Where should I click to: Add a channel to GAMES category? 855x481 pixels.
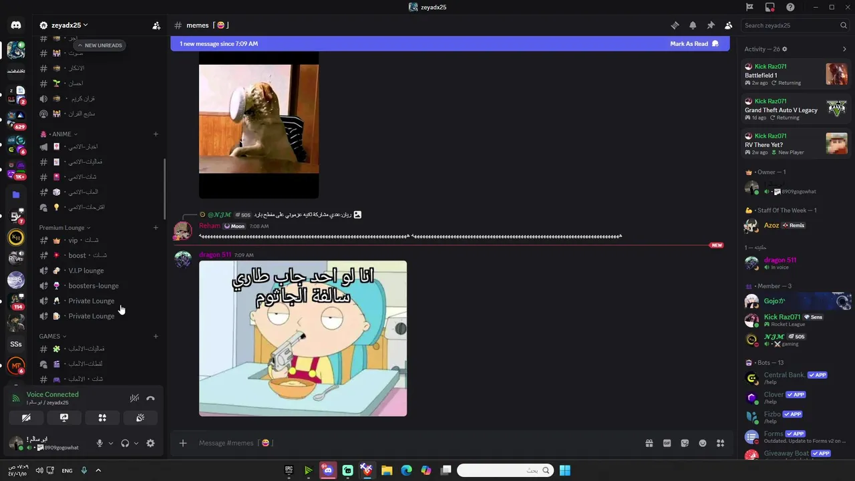click(x=156, y=336)
